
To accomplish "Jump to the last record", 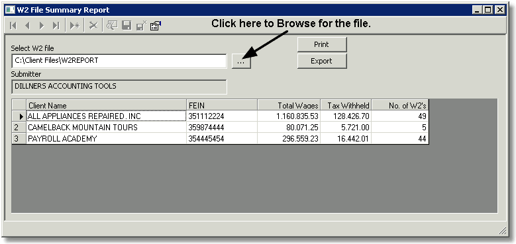I will tap(56, 26).
